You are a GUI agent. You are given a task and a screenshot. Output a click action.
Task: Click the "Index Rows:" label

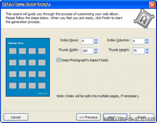pyautogui.click(x=69, y=40)
